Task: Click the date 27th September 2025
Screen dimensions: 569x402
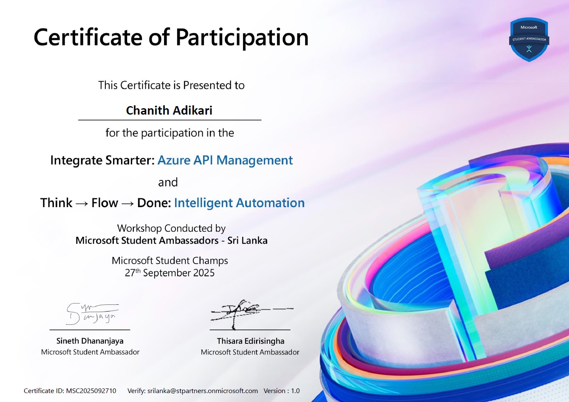Action: (x=170, y=273)
